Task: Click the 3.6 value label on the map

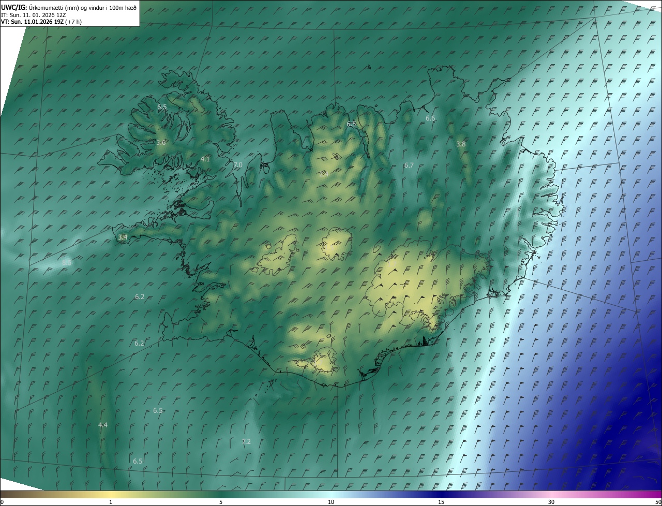Action: [161, 142]
